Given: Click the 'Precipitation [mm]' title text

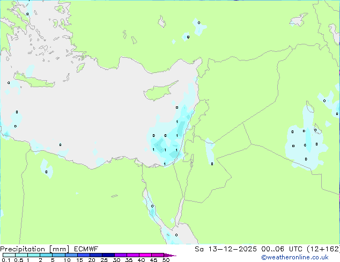Looking at the screenshot, I should point(35,249).
